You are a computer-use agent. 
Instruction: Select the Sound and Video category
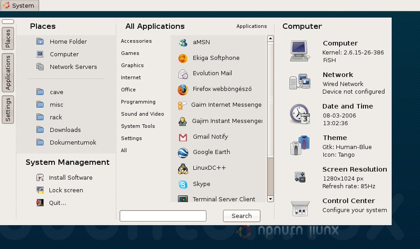pyautogui.click(x=142, y=114)
